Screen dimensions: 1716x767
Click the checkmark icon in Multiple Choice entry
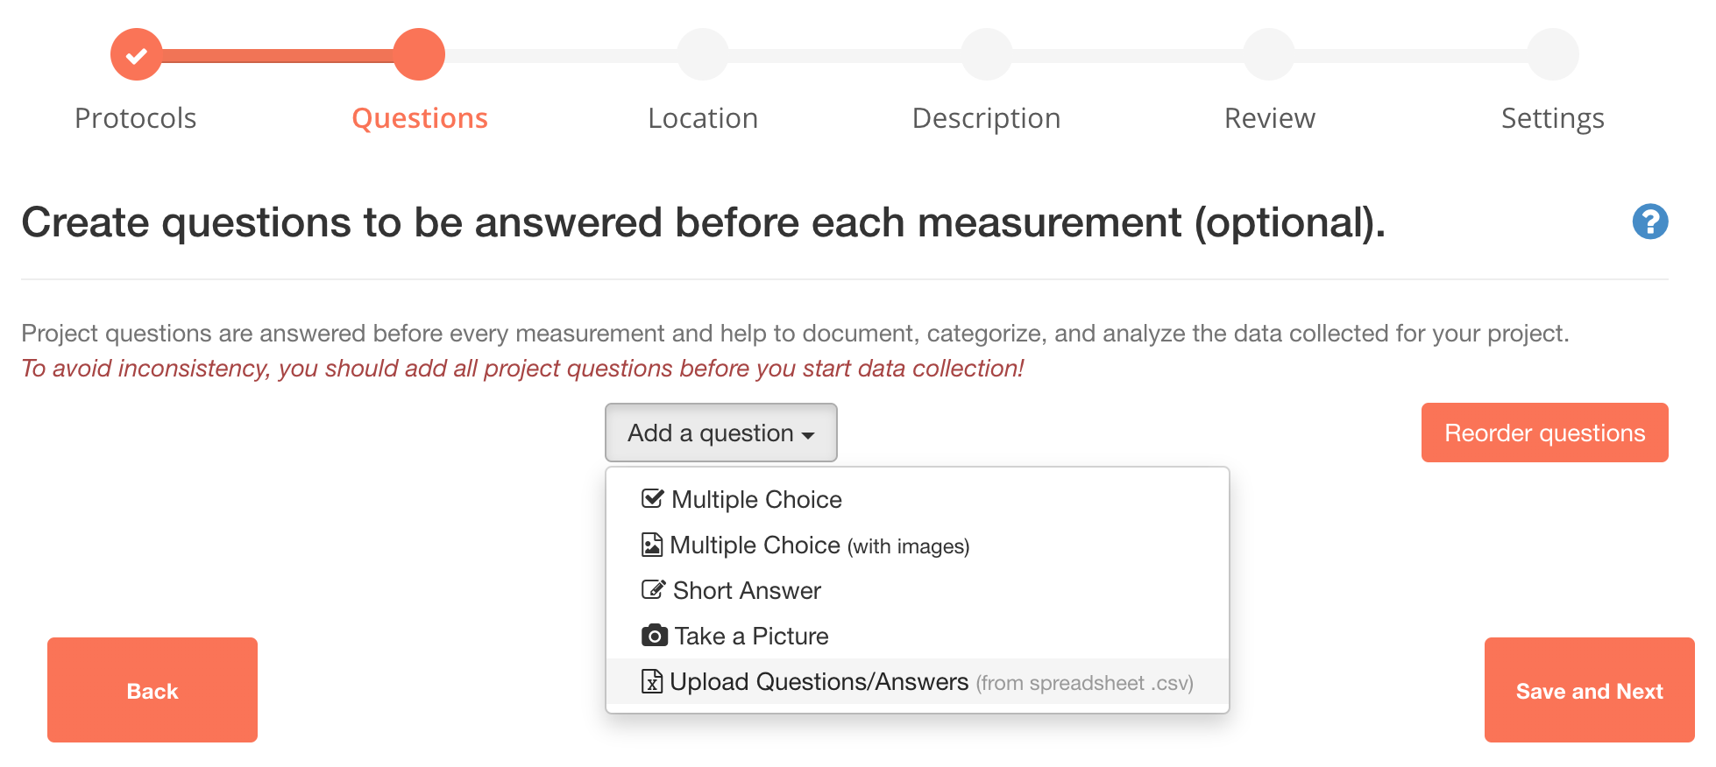tap(653, 499)
